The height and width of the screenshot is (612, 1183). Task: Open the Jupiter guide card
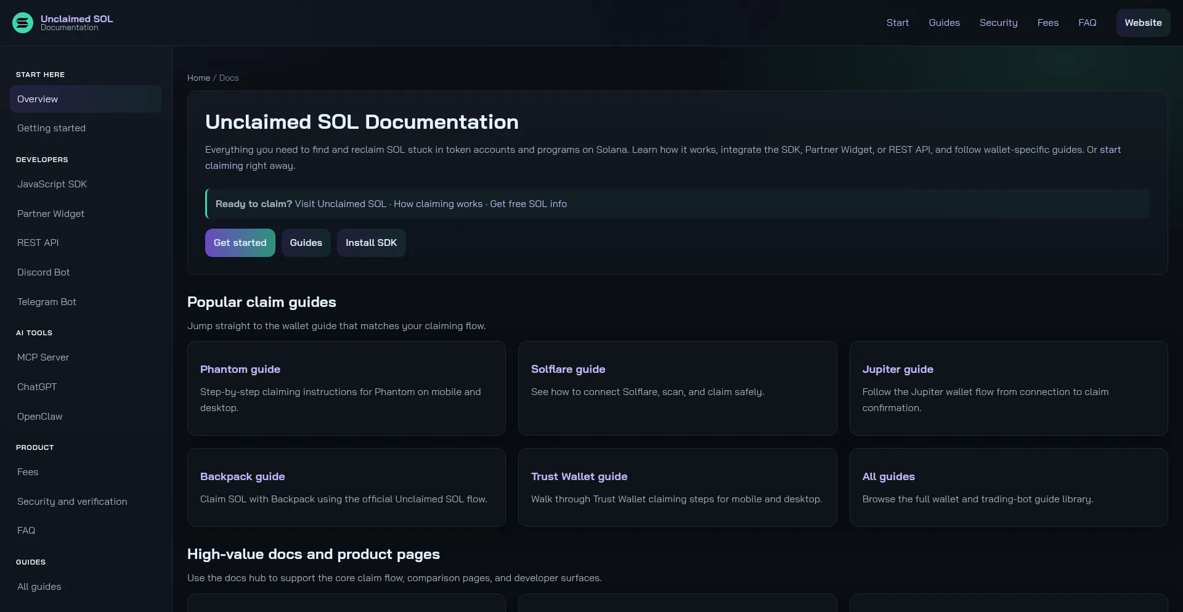pyautogui.click(x=1009, y=388)
